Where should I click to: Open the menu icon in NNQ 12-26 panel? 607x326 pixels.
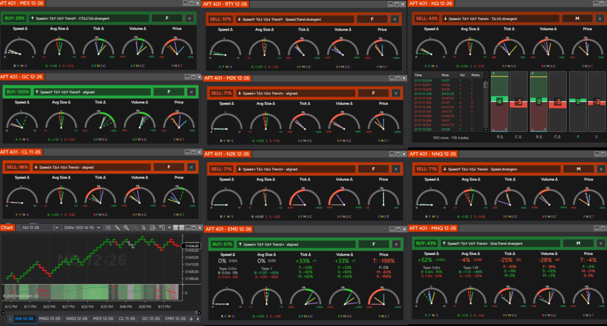click(x=601, y=169)
